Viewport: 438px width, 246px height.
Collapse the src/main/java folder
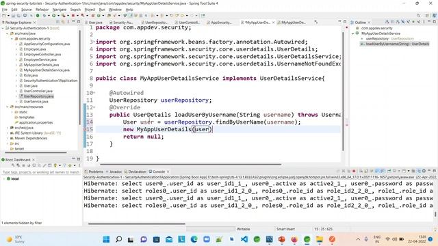[8, 33]
